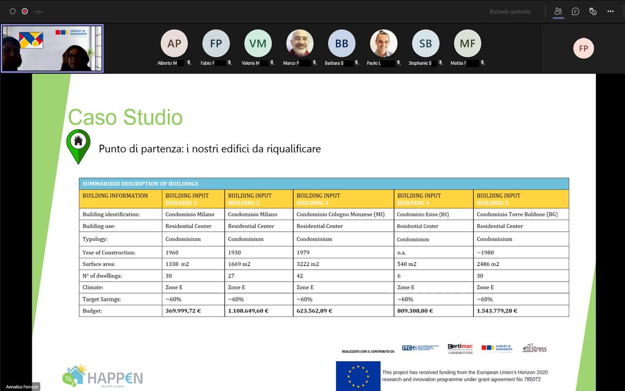
Task: Select the AP avatar for Alberto M
Action: coord(174,44)
